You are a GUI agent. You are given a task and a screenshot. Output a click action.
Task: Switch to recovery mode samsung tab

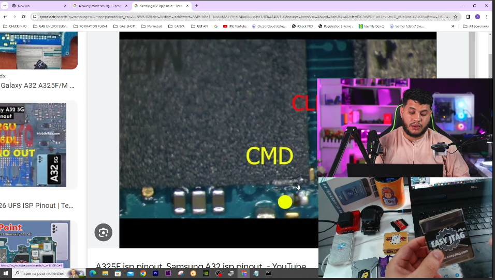(x=100, y=6)
